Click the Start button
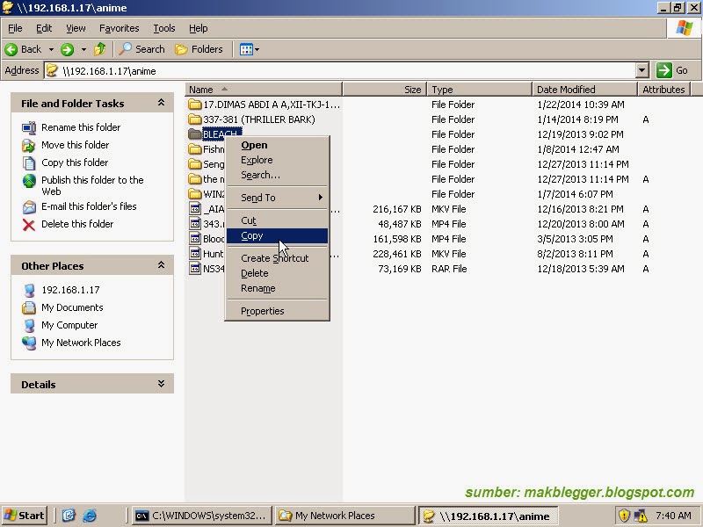Screen dimensions: 703x527 [25, 516]
